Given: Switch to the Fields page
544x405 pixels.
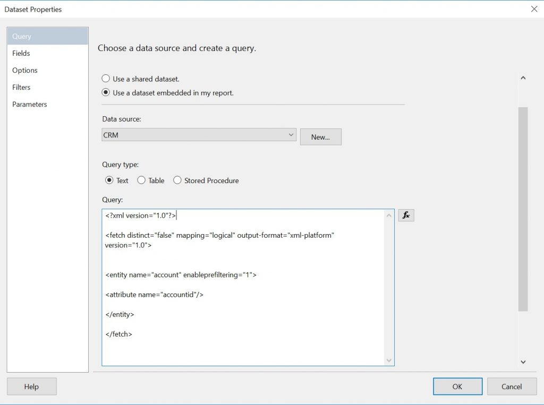Looking at the screenshot, I should coord(21,53).
